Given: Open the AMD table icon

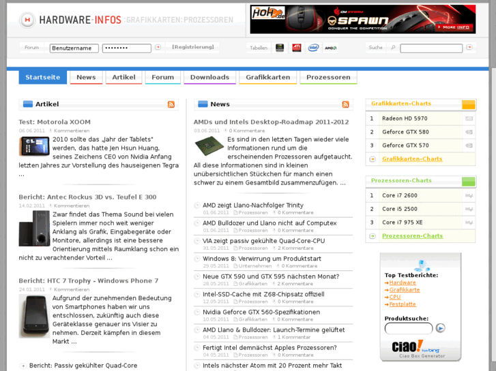Looking at the screenshot, I should pyautogui.click(x=331, y=48).
